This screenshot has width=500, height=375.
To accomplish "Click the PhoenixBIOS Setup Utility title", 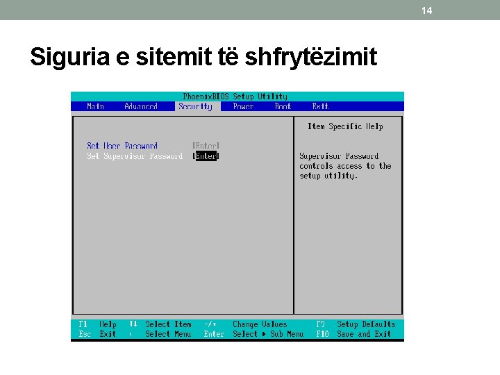I will (x=235, y=97).
